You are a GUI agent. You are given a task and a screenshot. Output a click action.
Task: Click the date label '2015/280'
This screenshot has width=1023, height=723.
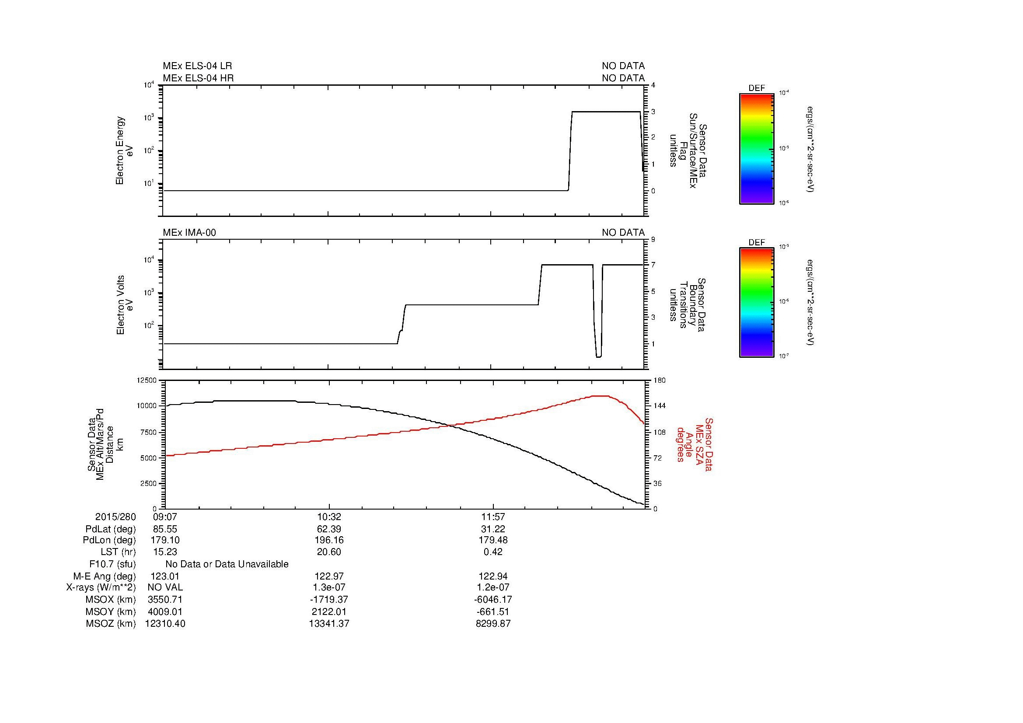coord(115,517)
